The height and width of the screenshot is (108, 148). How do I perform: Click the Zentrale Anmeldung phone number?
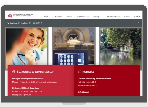point(35,23)
